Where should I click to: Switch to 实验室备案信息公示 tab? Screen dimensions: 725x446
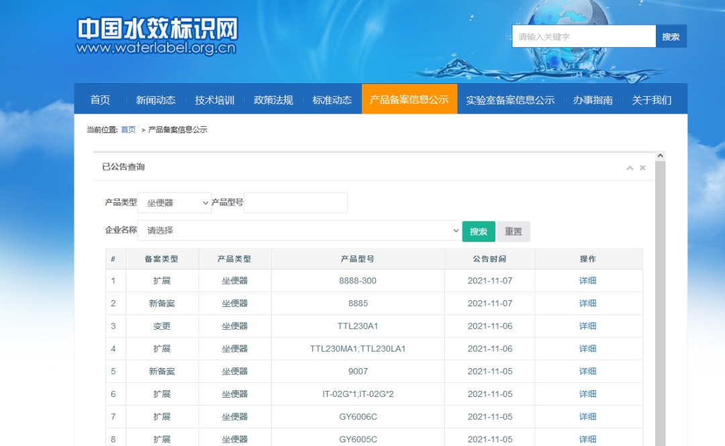click(510, 100)
